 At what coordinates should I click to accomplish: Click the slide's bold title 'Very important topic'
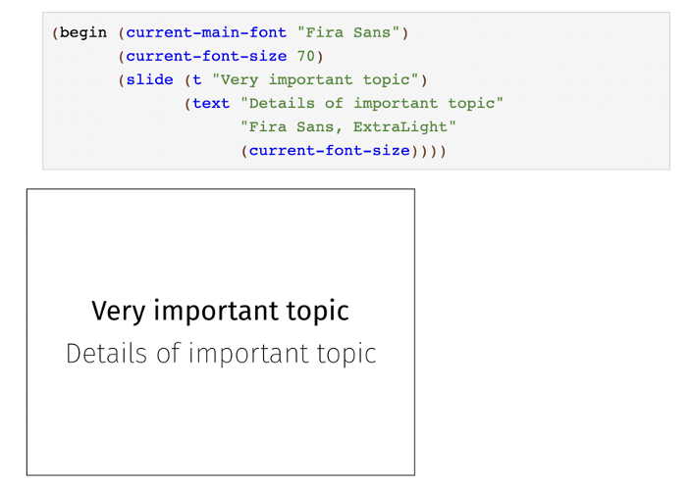coord(220,311)
